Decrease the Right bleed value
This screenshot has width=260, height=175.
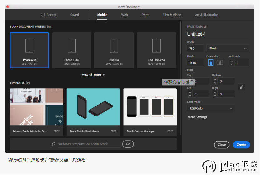[x=215, y=96]
